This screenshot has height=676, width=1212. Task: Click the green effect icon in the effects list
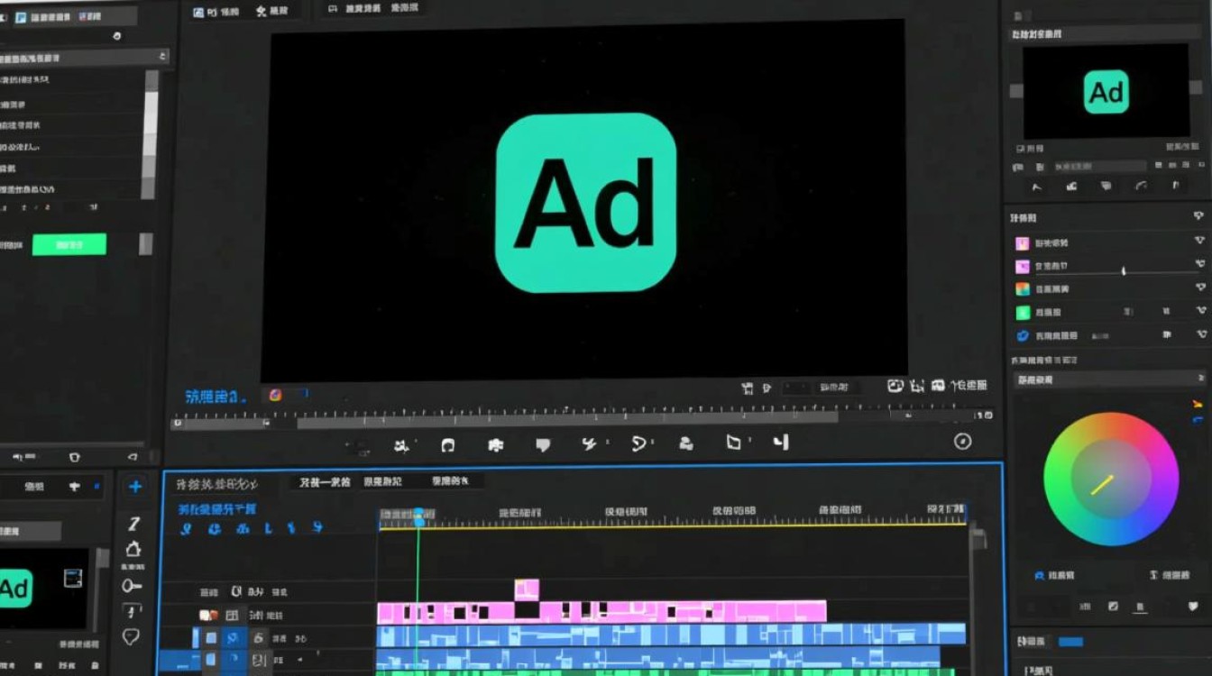coord(1023,313)
